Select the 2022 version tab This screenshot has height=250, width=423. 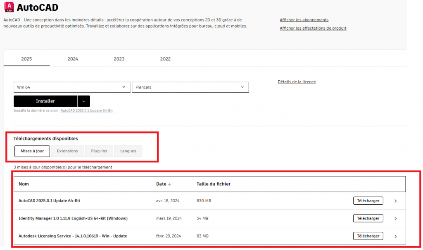coord(165,59)
